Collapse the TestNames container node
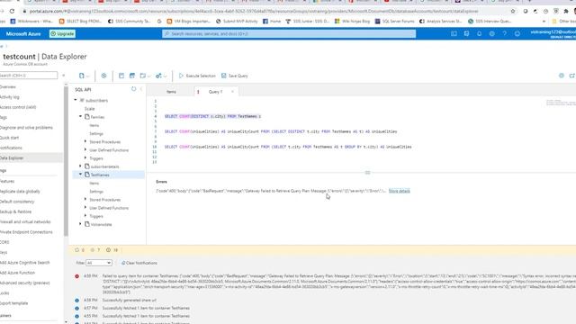The width and height of the screenshot is (576, 324). [x=80, y=175]
